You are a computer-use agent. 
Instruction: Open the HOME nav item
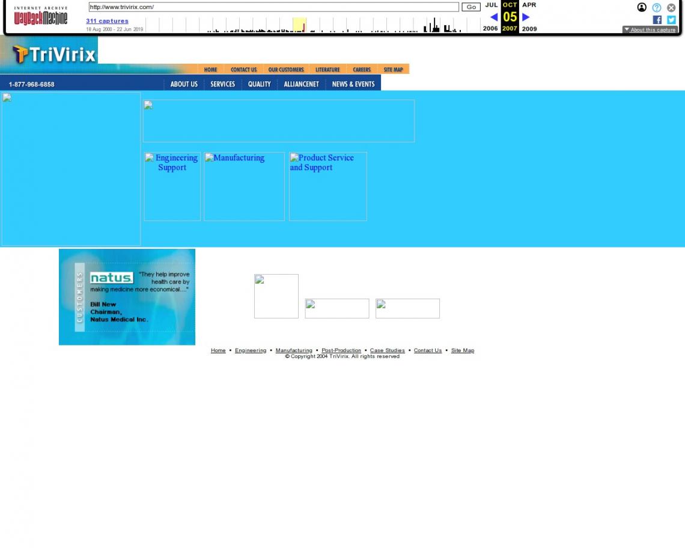tap(210, 70)
